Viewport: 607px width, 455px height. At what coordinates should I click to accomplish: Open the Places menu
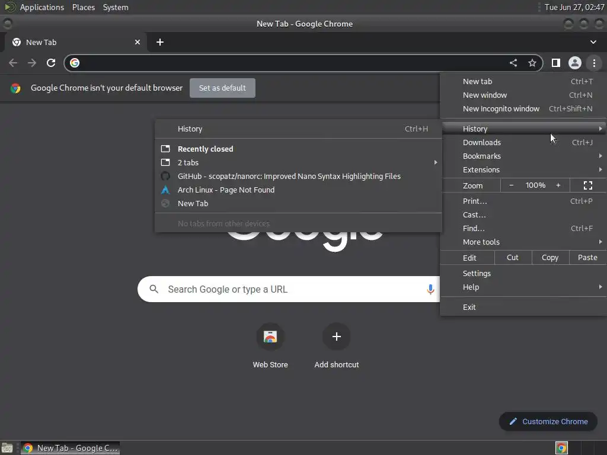[83, 7]
